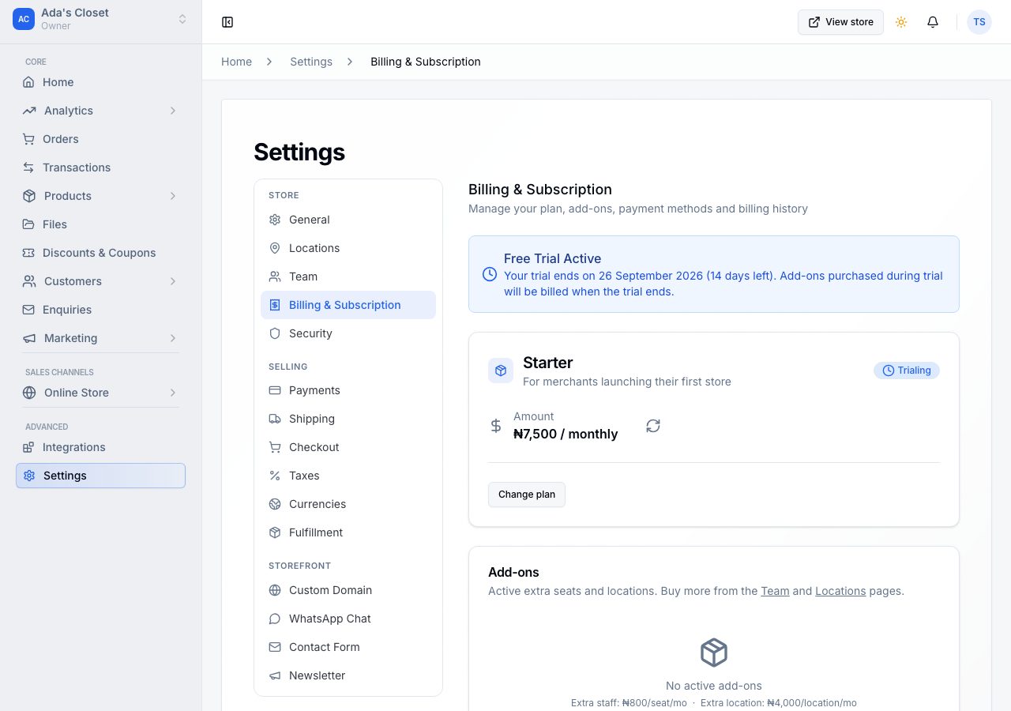Click the Newsletter megaphone icon

tap(275, 675)
